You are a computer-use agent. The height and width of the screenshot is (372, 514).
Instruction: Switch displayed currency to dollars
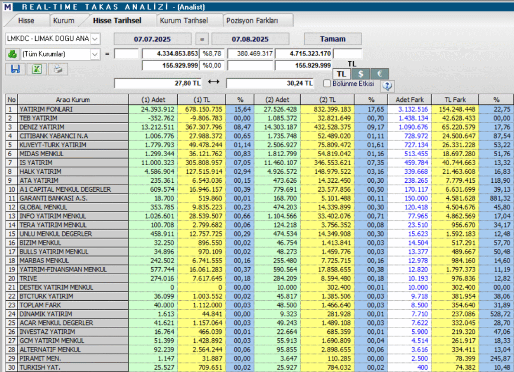(x=360, y=73)
